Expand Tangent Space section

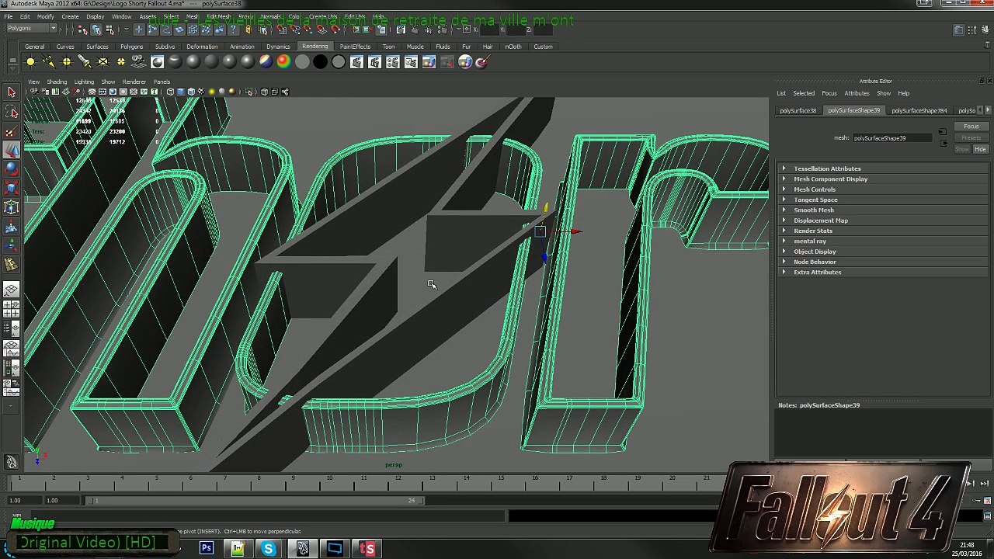(x=882, y=200)
